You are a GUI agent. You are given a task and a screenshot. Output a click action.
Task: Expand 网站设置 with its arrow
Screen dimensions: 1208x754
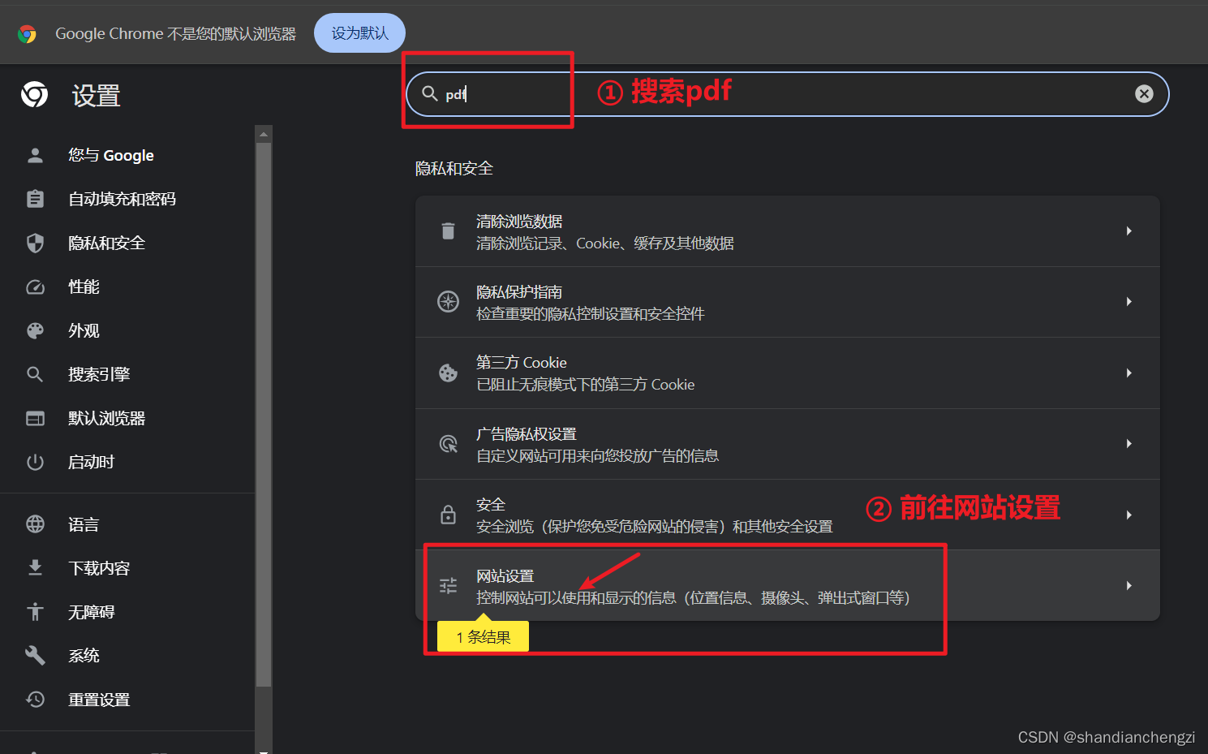[1128, 585]
